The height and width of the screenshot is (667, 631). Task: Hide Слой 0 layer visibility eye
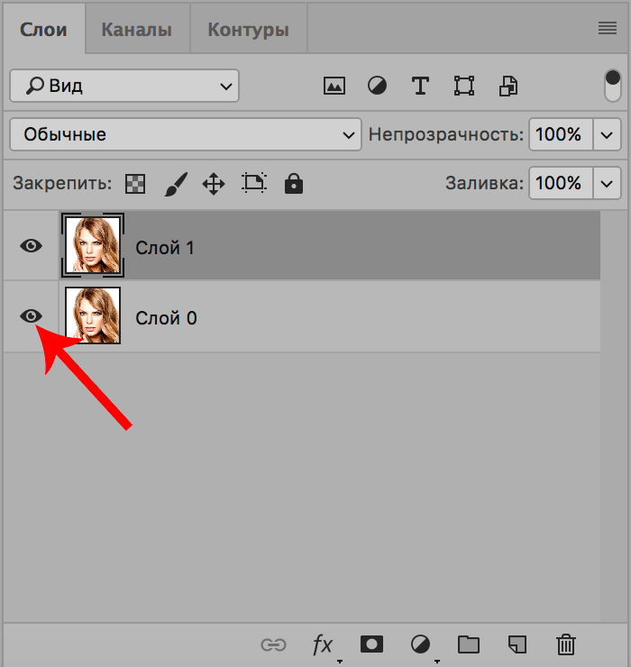(32, 315)
